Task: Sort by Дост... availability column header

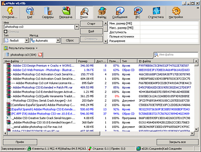Action: [x=101, y=61]
